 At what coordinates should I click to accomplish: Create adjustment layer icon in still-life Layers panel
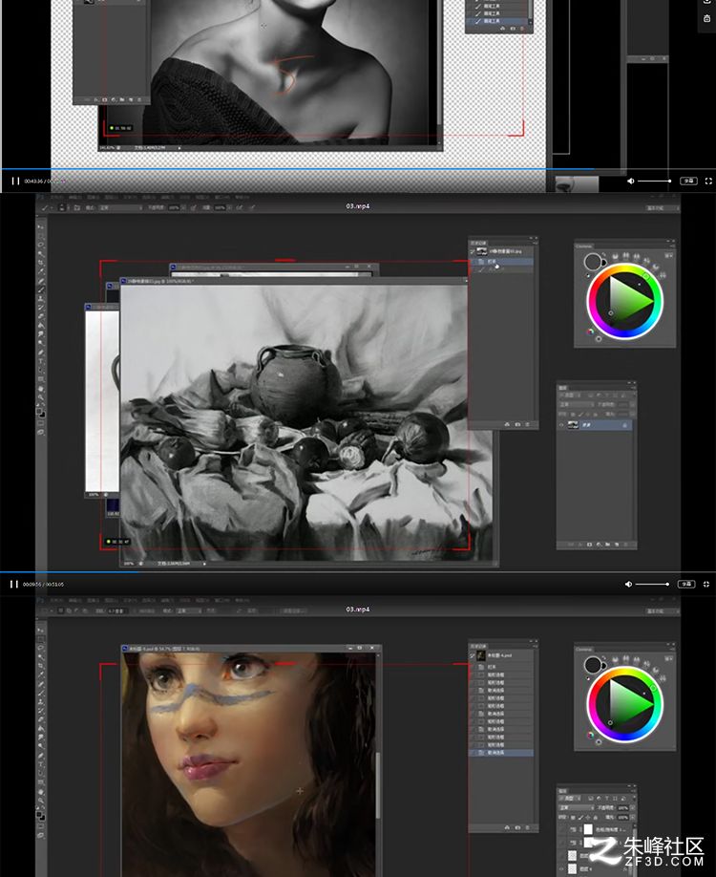click(600, 545)
